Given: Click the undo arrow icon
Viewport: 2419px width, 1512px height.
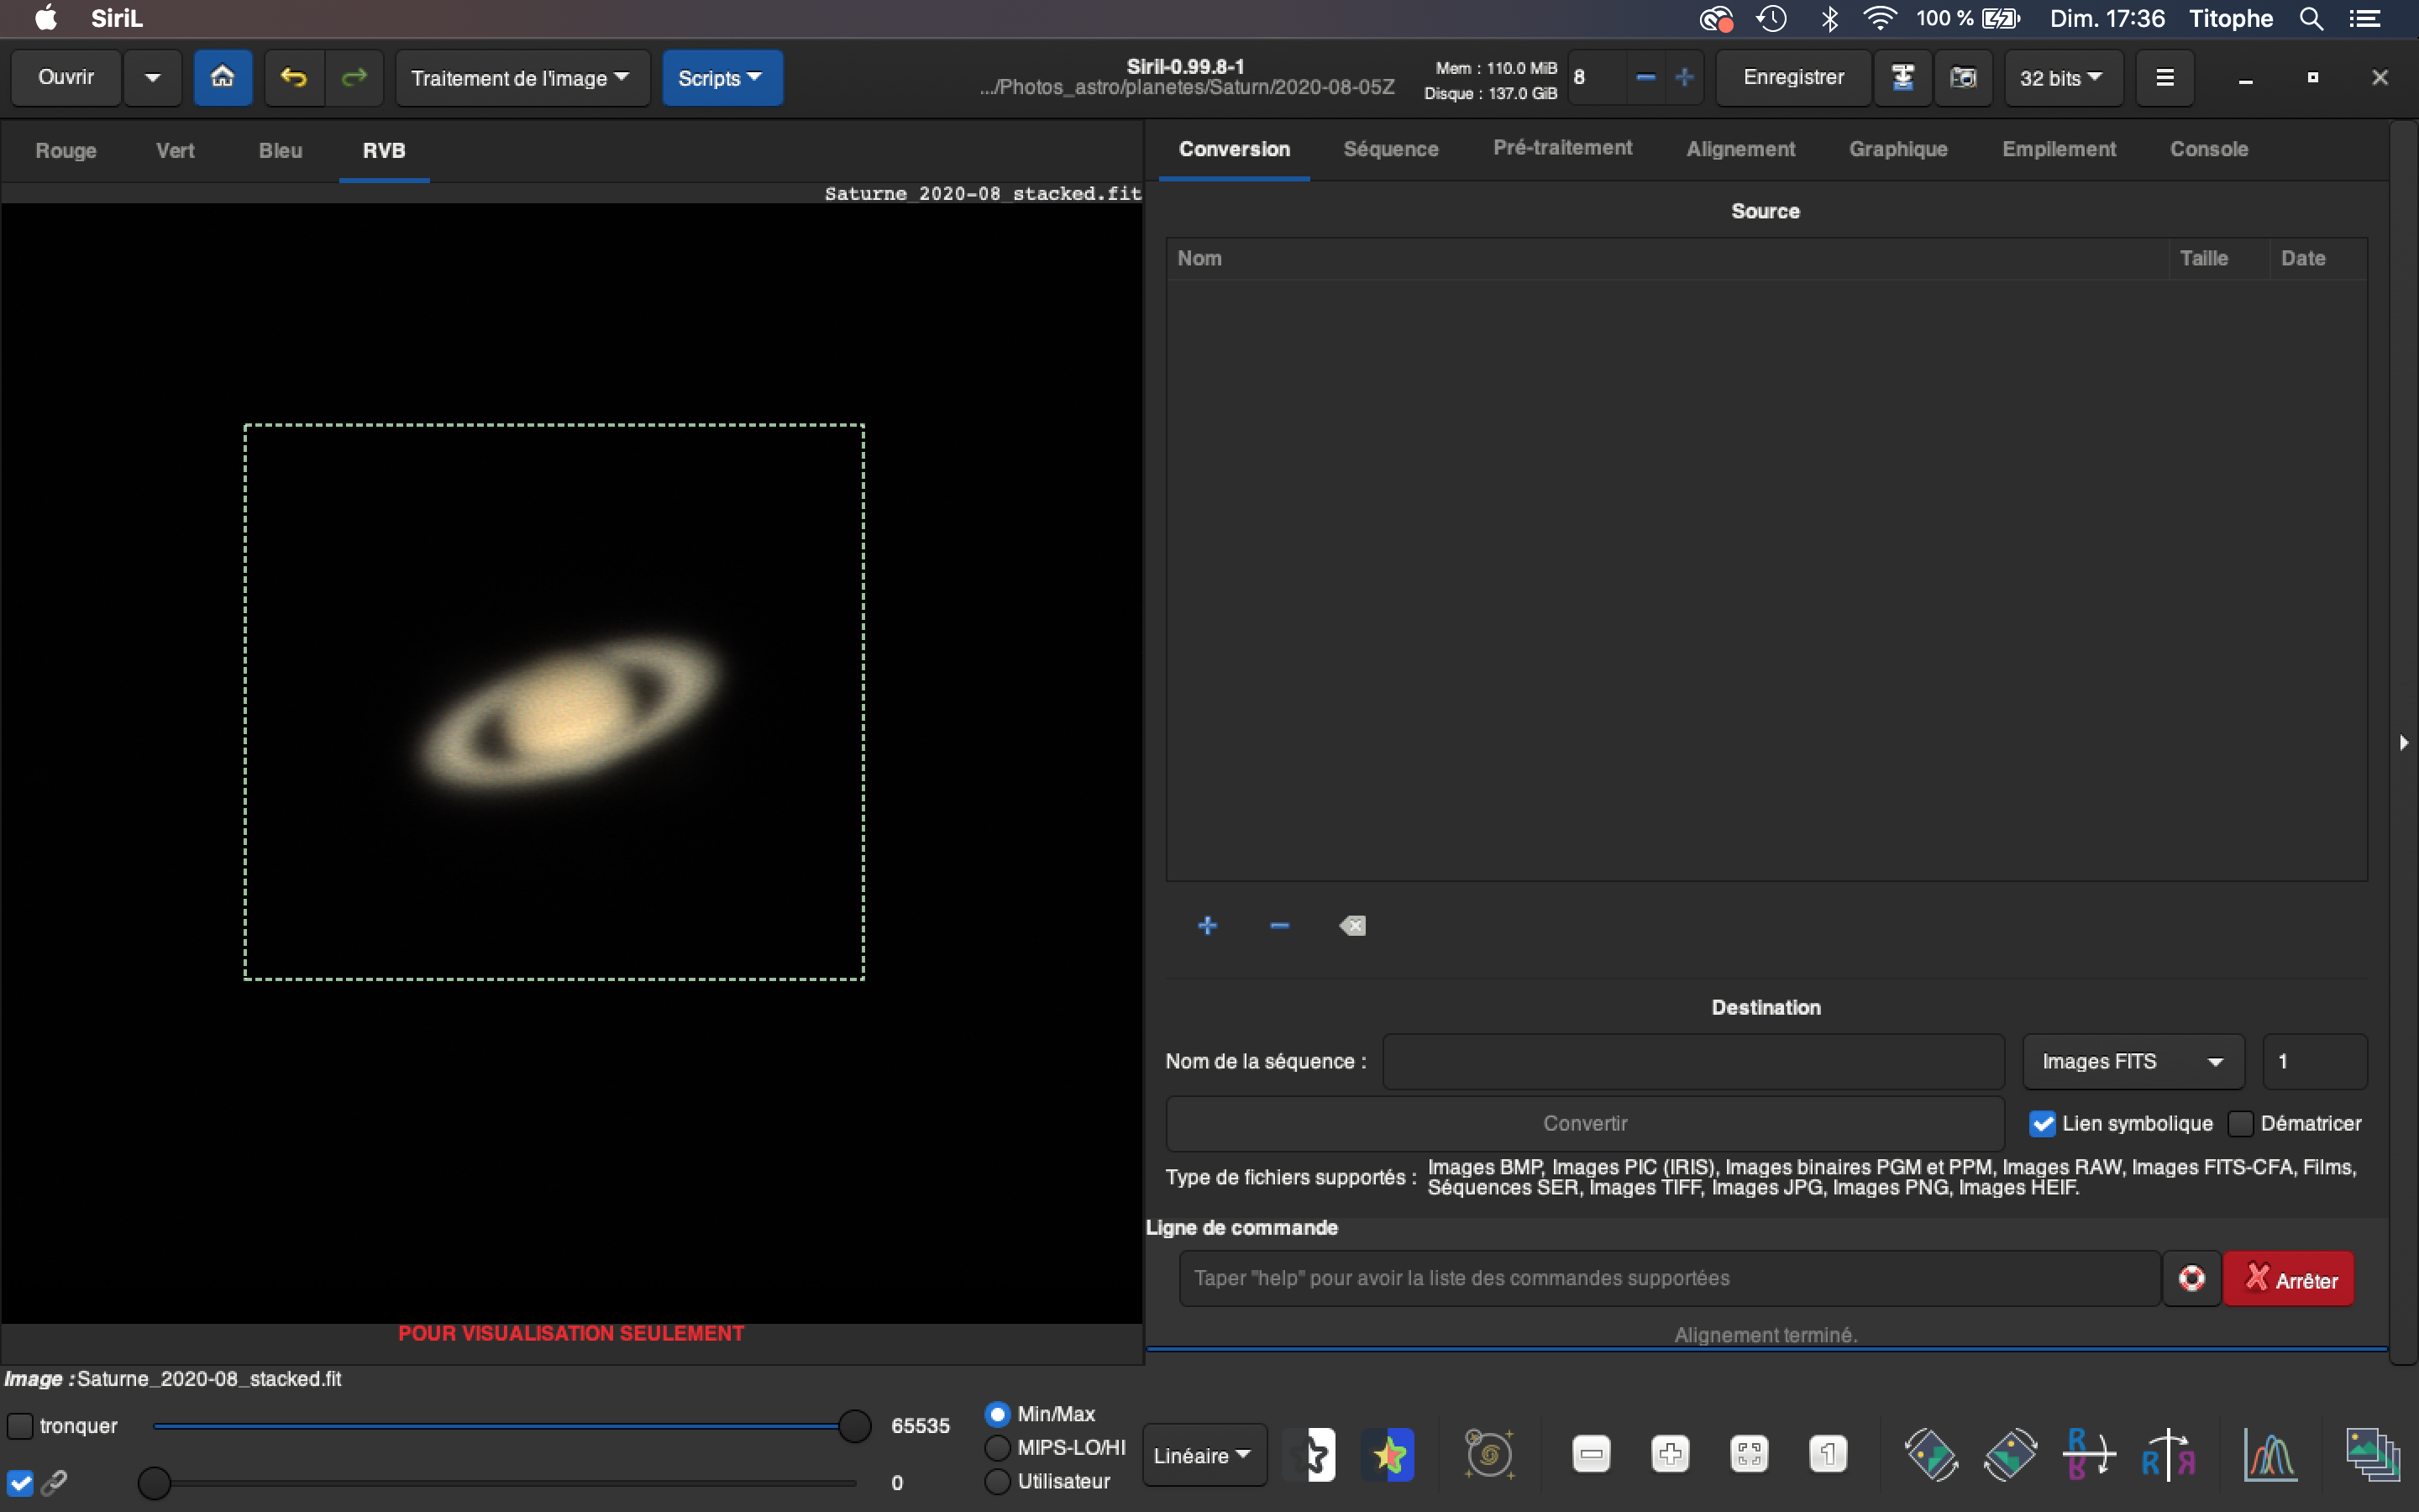Looking at the screenshot, I should pos(294,77).
